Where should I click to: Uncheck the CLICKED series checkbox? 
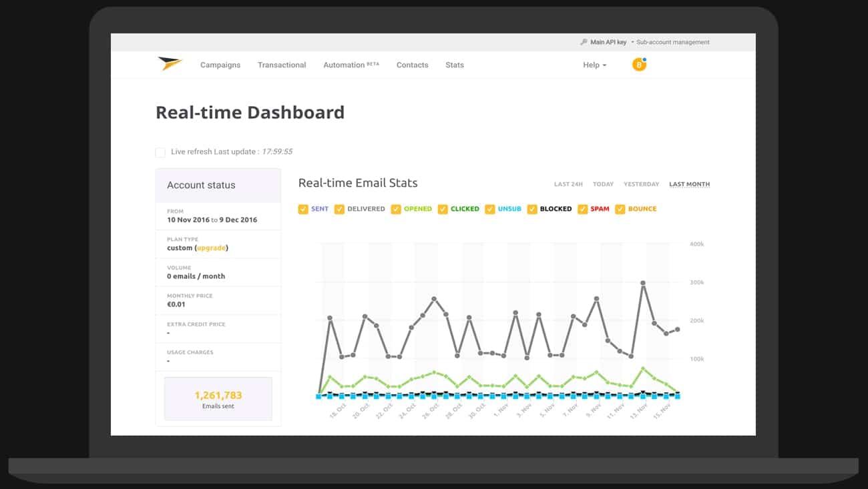click(x=443, y=209)
